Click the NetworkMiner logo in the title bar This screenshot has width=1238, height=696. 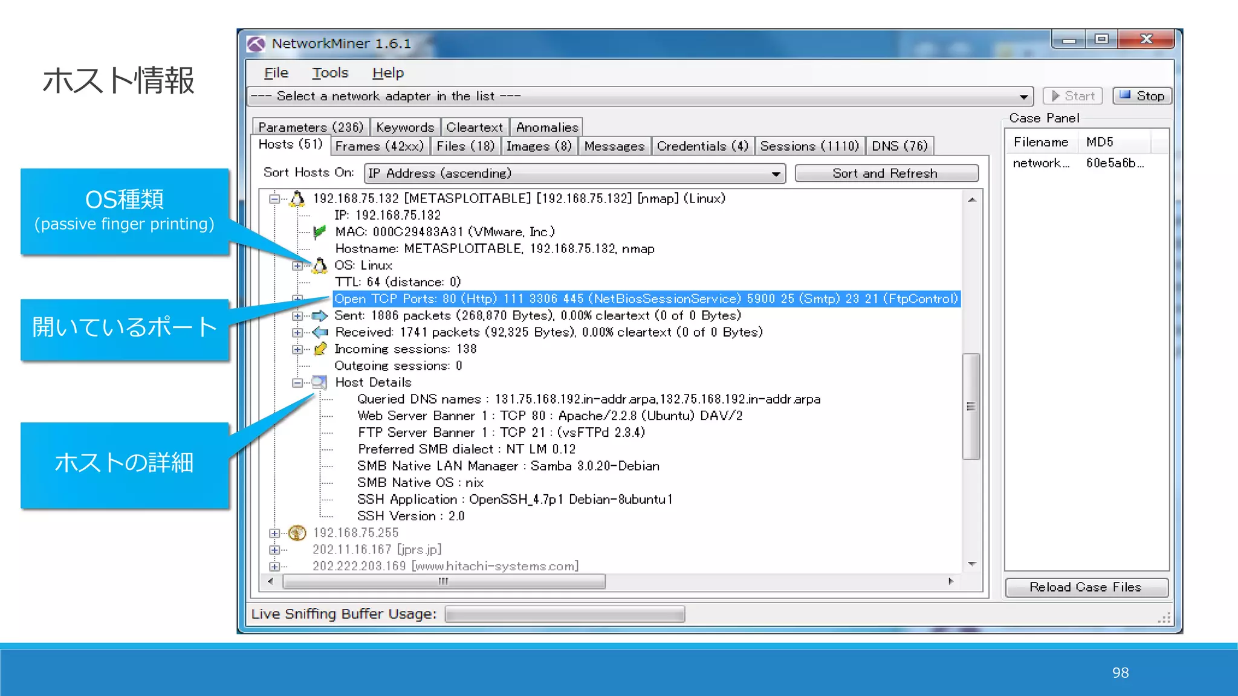point(256,43)
